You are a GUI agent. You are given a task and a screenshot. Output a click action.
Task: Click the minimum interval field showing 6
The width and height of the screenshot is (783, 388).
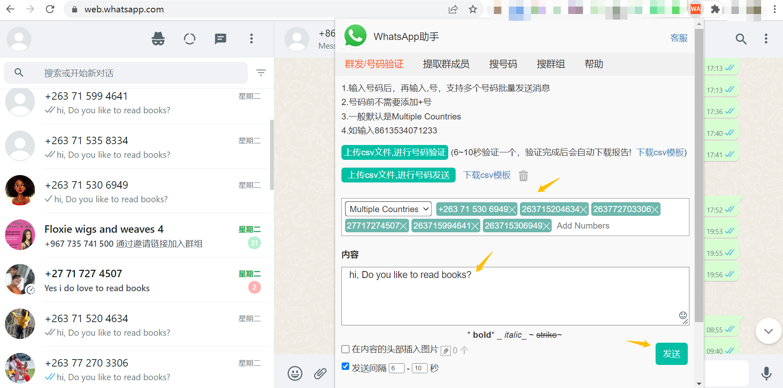coord(396,368)
